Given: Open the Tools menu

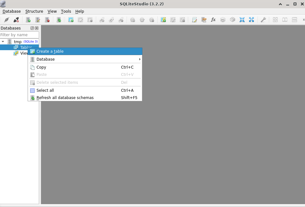Looking at the screenshot, I should click(x=66, y=11).
